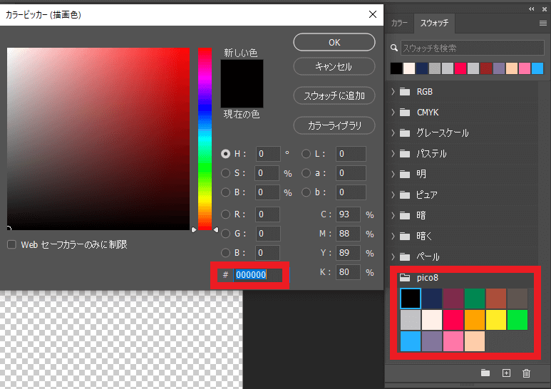Select the Lab a radio button
551x389 pixels.
[x=306, y=173]
